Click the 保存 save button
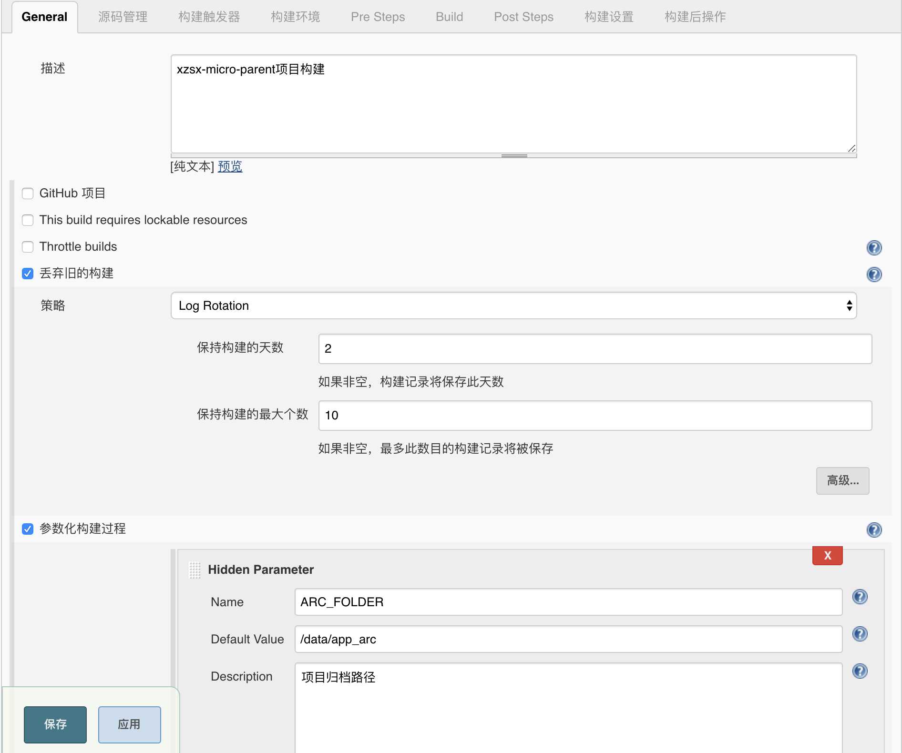 (55, 724)
